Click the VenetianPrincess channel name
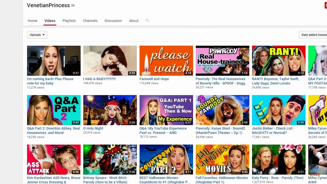The width and height of the screenshot is (327, 184). click(x=48, y=5)
